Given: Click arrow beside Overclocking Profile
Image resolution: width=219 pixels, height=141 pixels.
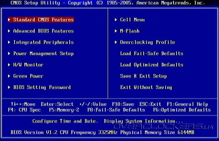Looking at the screenshot, I should click(x=116, y=42).
